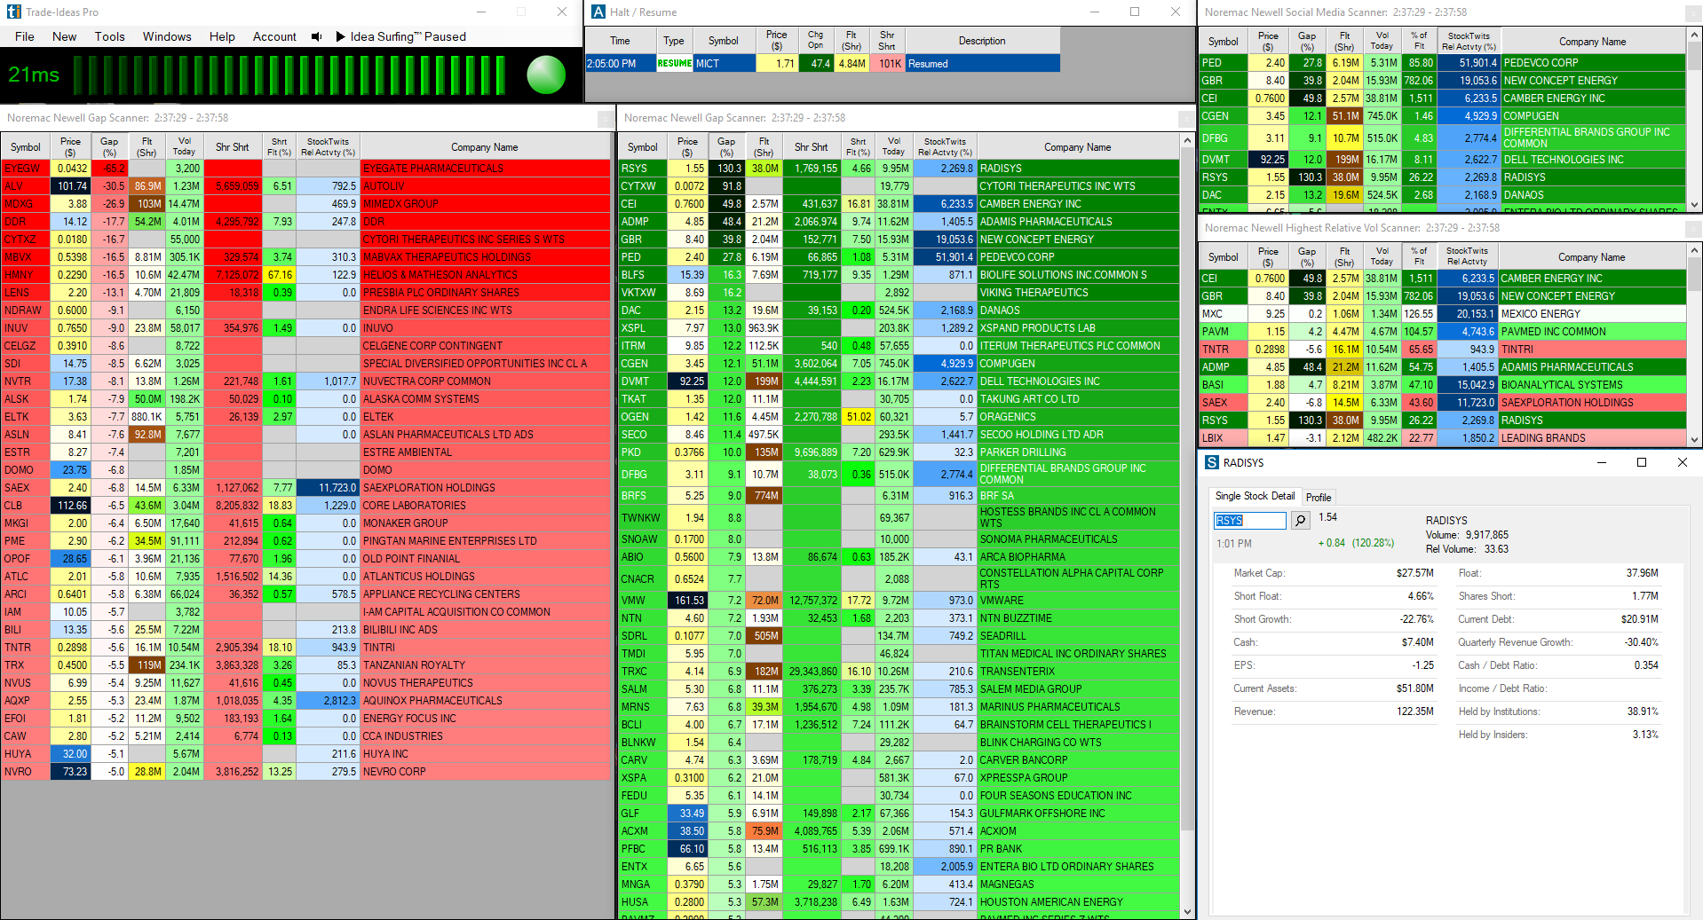The image size is (1703, 920).
Task: Click Quarterly Revenue Growth value -30.40%
Action: [x=1641, y=642]
